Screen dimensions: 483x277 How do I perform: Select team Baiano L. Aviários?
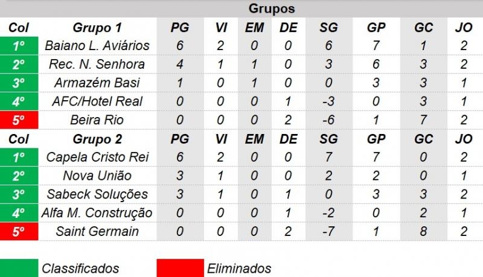pos(97,46)
